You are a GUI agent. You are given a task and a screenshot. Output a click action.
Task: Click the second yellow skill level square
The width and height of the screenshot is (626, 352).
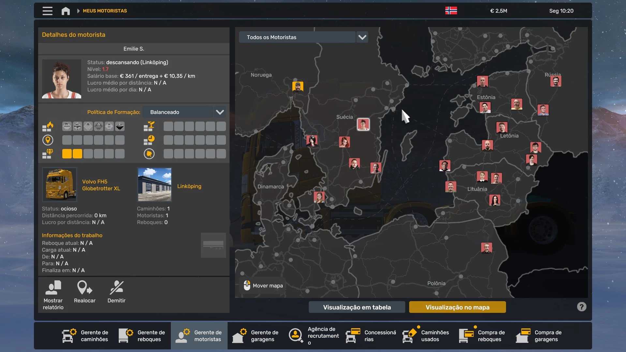point(77,154)
